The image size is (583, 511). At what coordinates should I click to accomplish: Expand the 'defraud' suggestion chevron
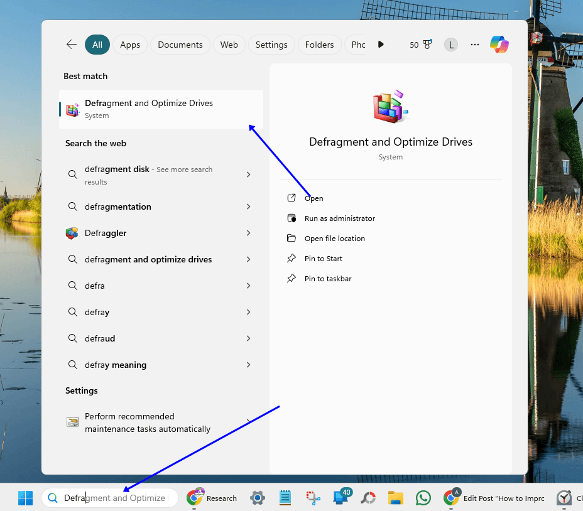248,338
